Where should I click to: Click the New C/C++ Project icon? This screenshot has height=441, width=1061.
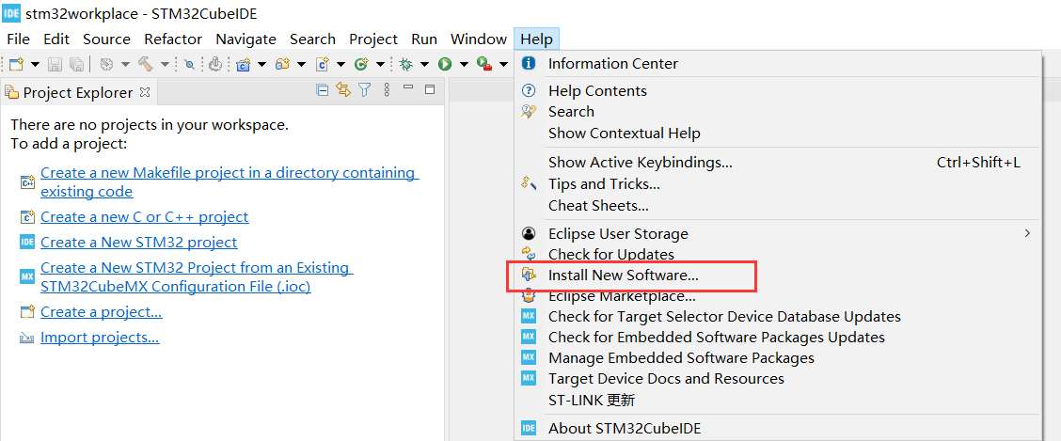click(x=243, y=64)
